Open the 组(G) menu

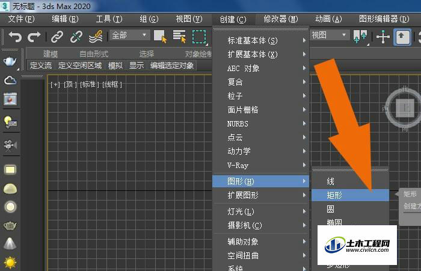149,19
